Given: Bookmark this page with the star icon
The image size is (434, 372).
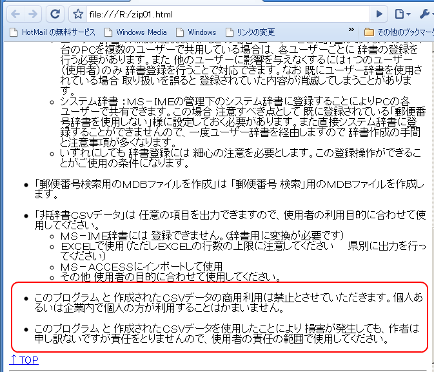Looking at the screenshot, I should (78, 14).
